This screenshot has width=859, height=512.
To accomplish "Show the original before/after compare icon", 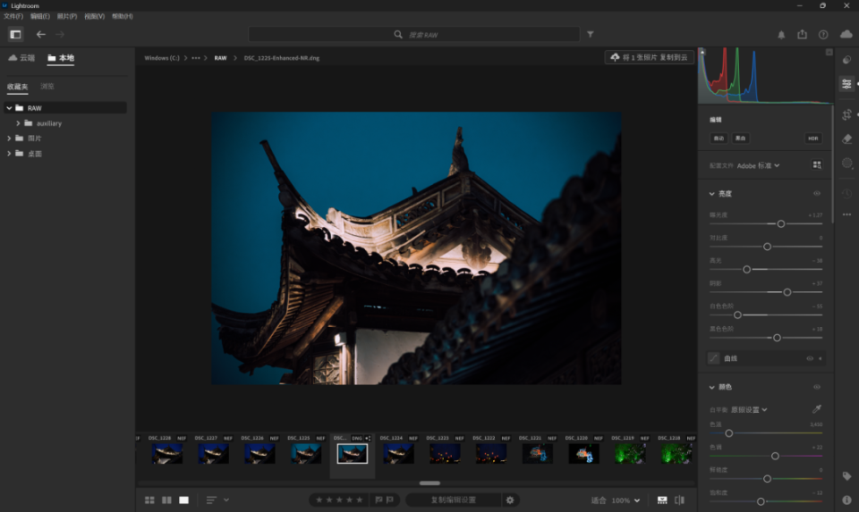I will (679, 500).
